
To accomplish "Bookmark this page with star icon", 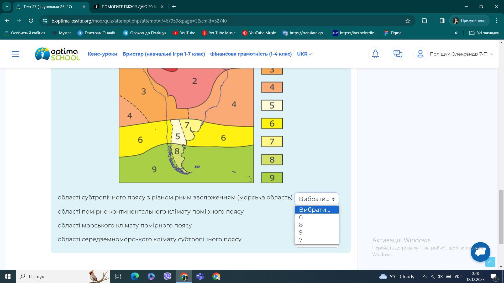I will [x=408, y=21].
